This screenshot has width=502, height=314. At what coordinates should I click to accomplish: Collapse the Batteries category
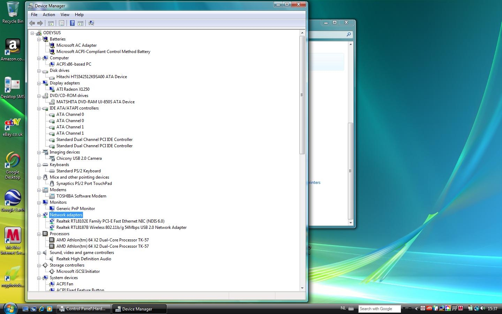pos(39,39)
